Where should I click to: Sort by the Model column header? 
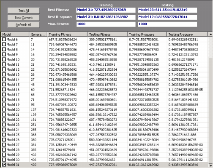pos(15,35)
